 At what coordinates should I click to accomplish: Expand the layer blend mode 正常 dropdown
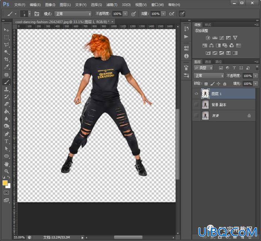click(209, 76)
